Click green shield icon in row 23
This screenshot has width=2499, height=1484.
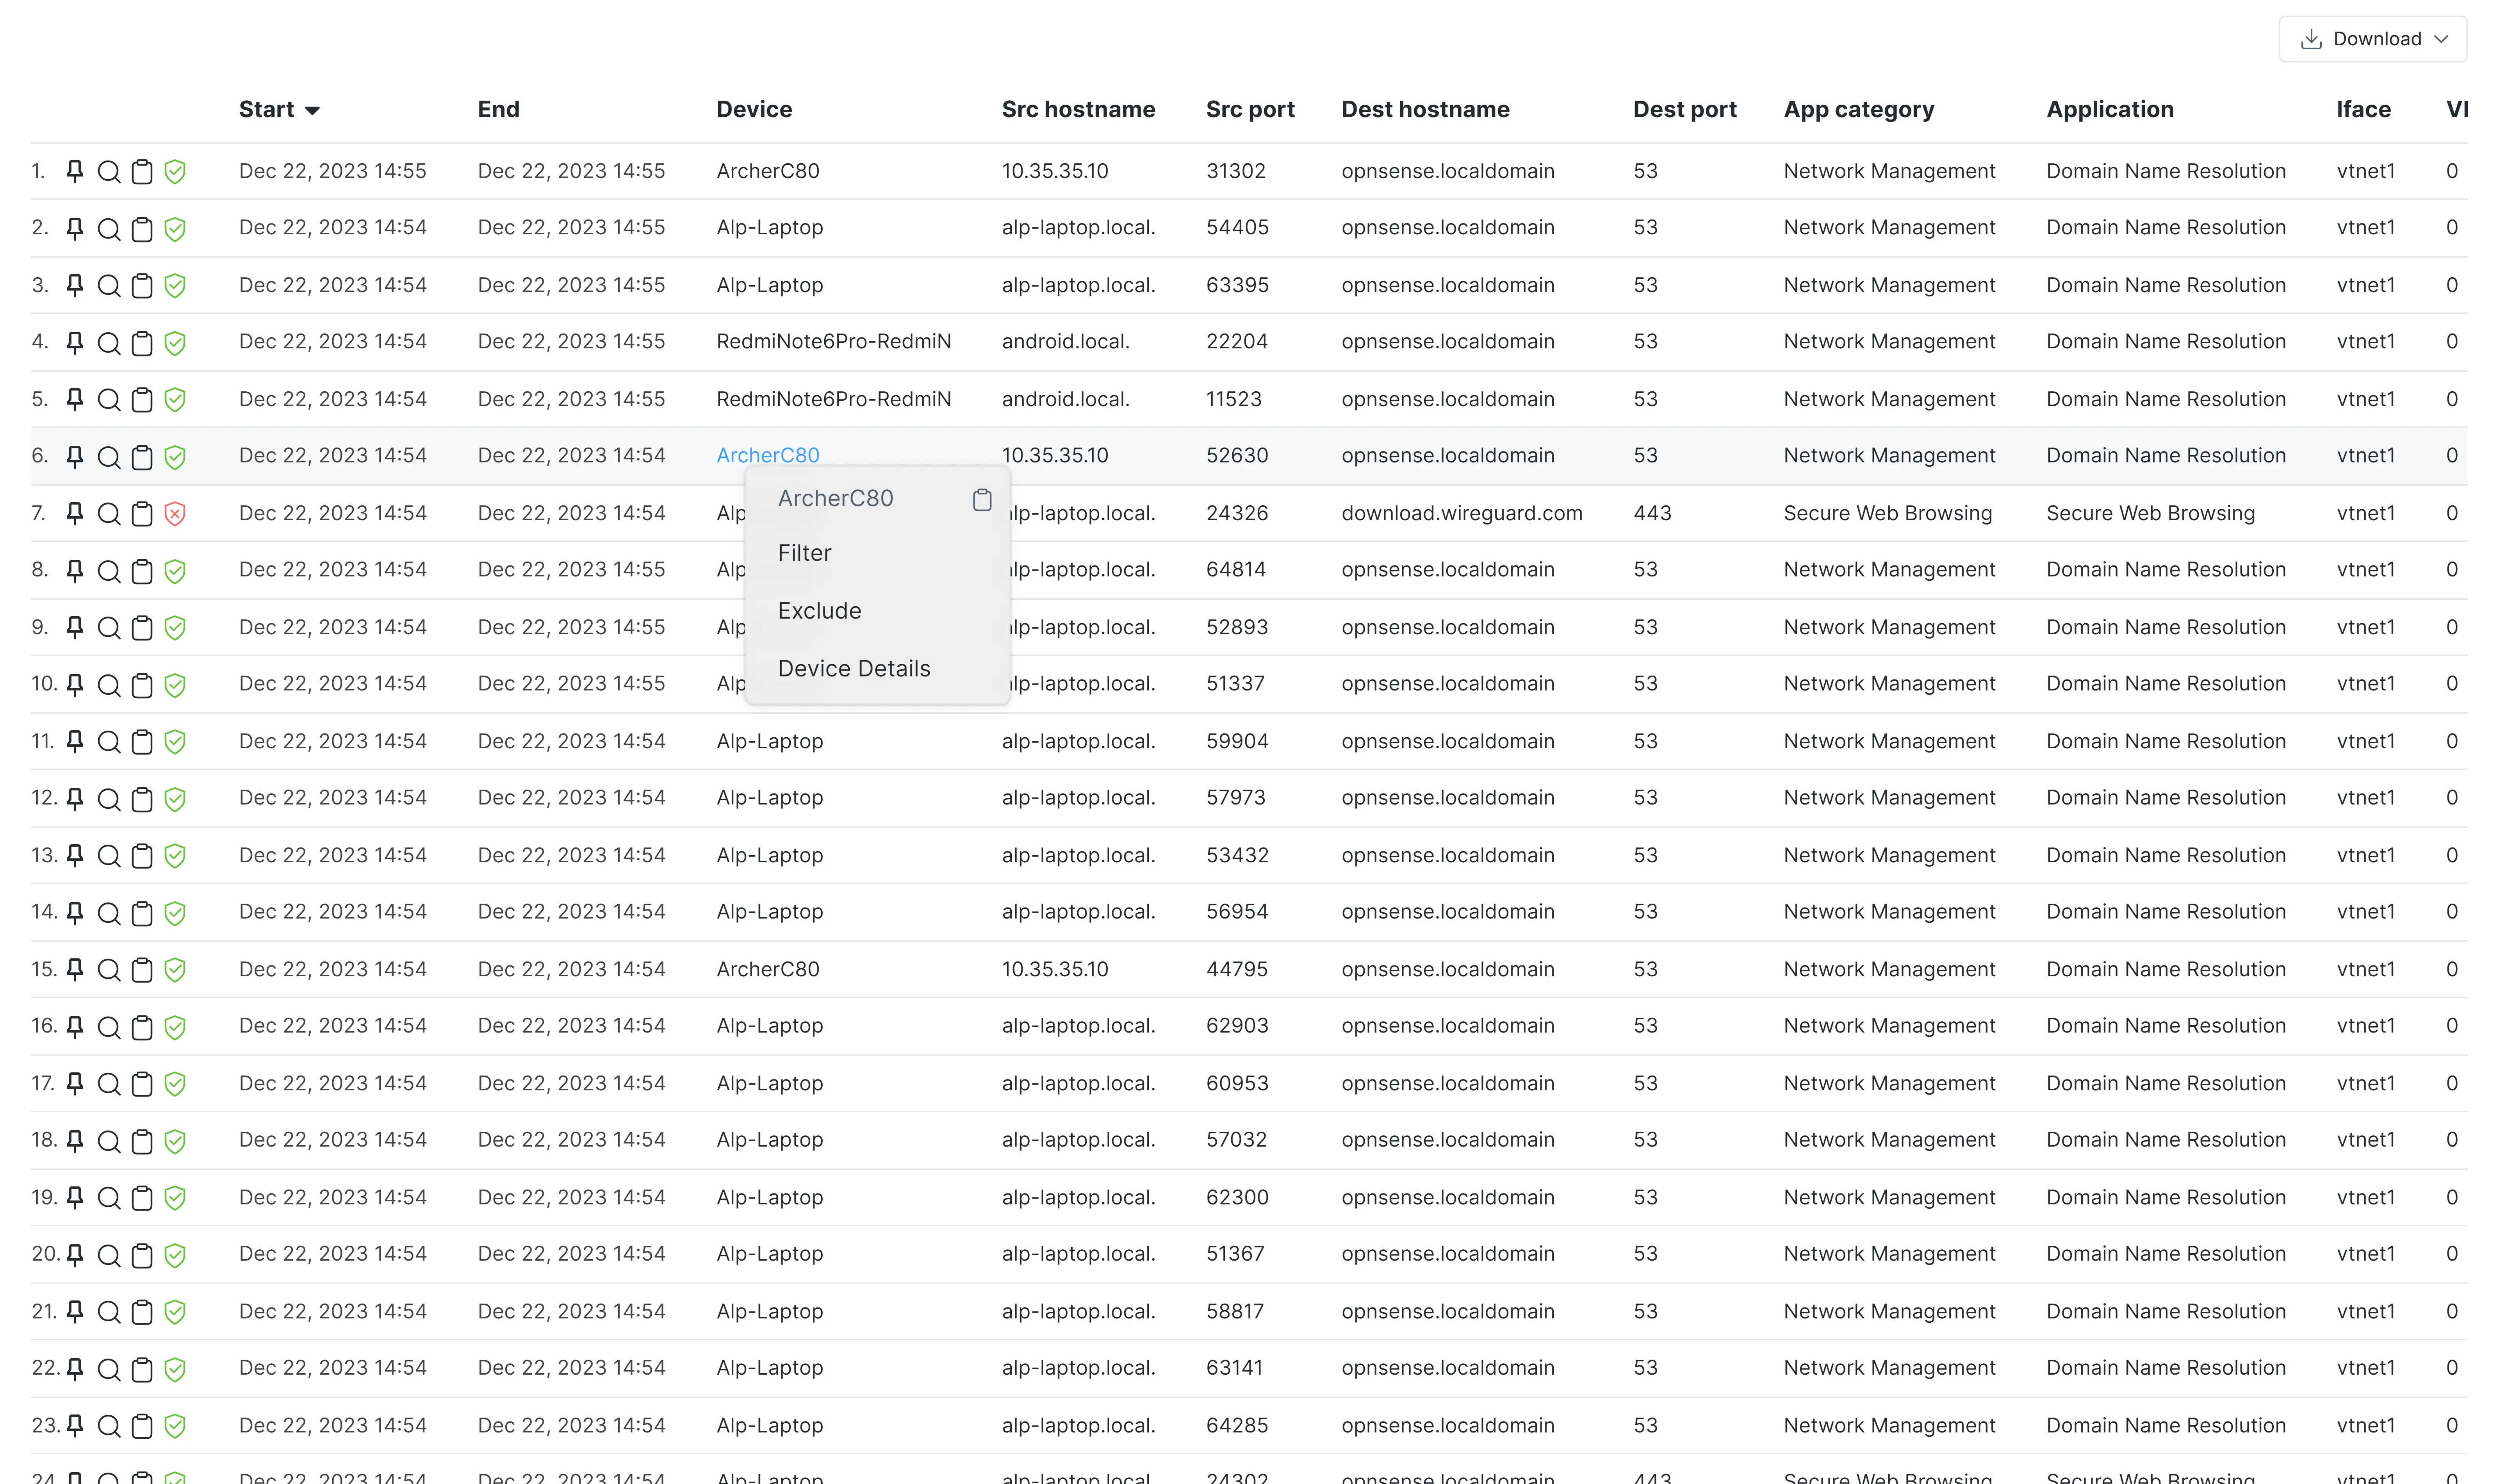175,1426
